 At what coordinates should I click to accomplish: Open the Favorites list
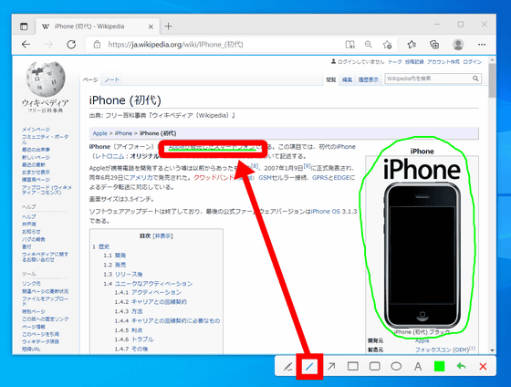pyautogui.click(x=412, y=45)
